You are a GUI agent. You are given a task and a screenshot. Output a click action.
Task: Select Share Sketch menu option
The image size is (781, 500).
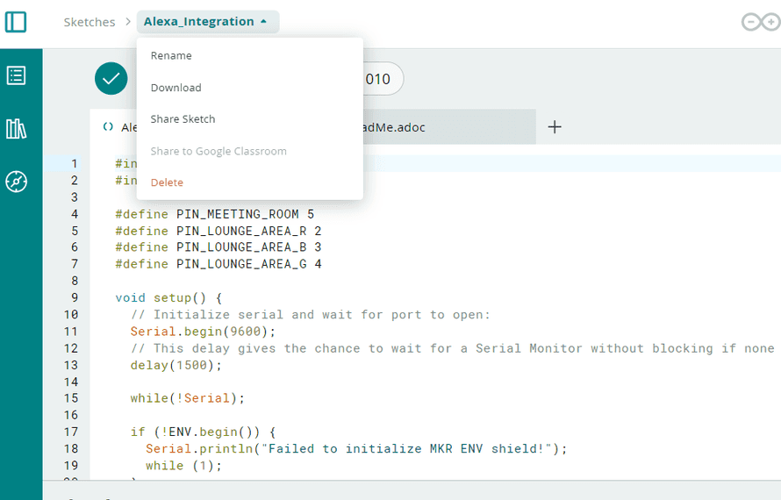click(x=183, y=119)
